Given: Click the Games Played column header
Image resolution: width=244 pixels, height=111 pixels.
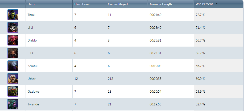Looking at the screenshot, I should pos(118,4).
